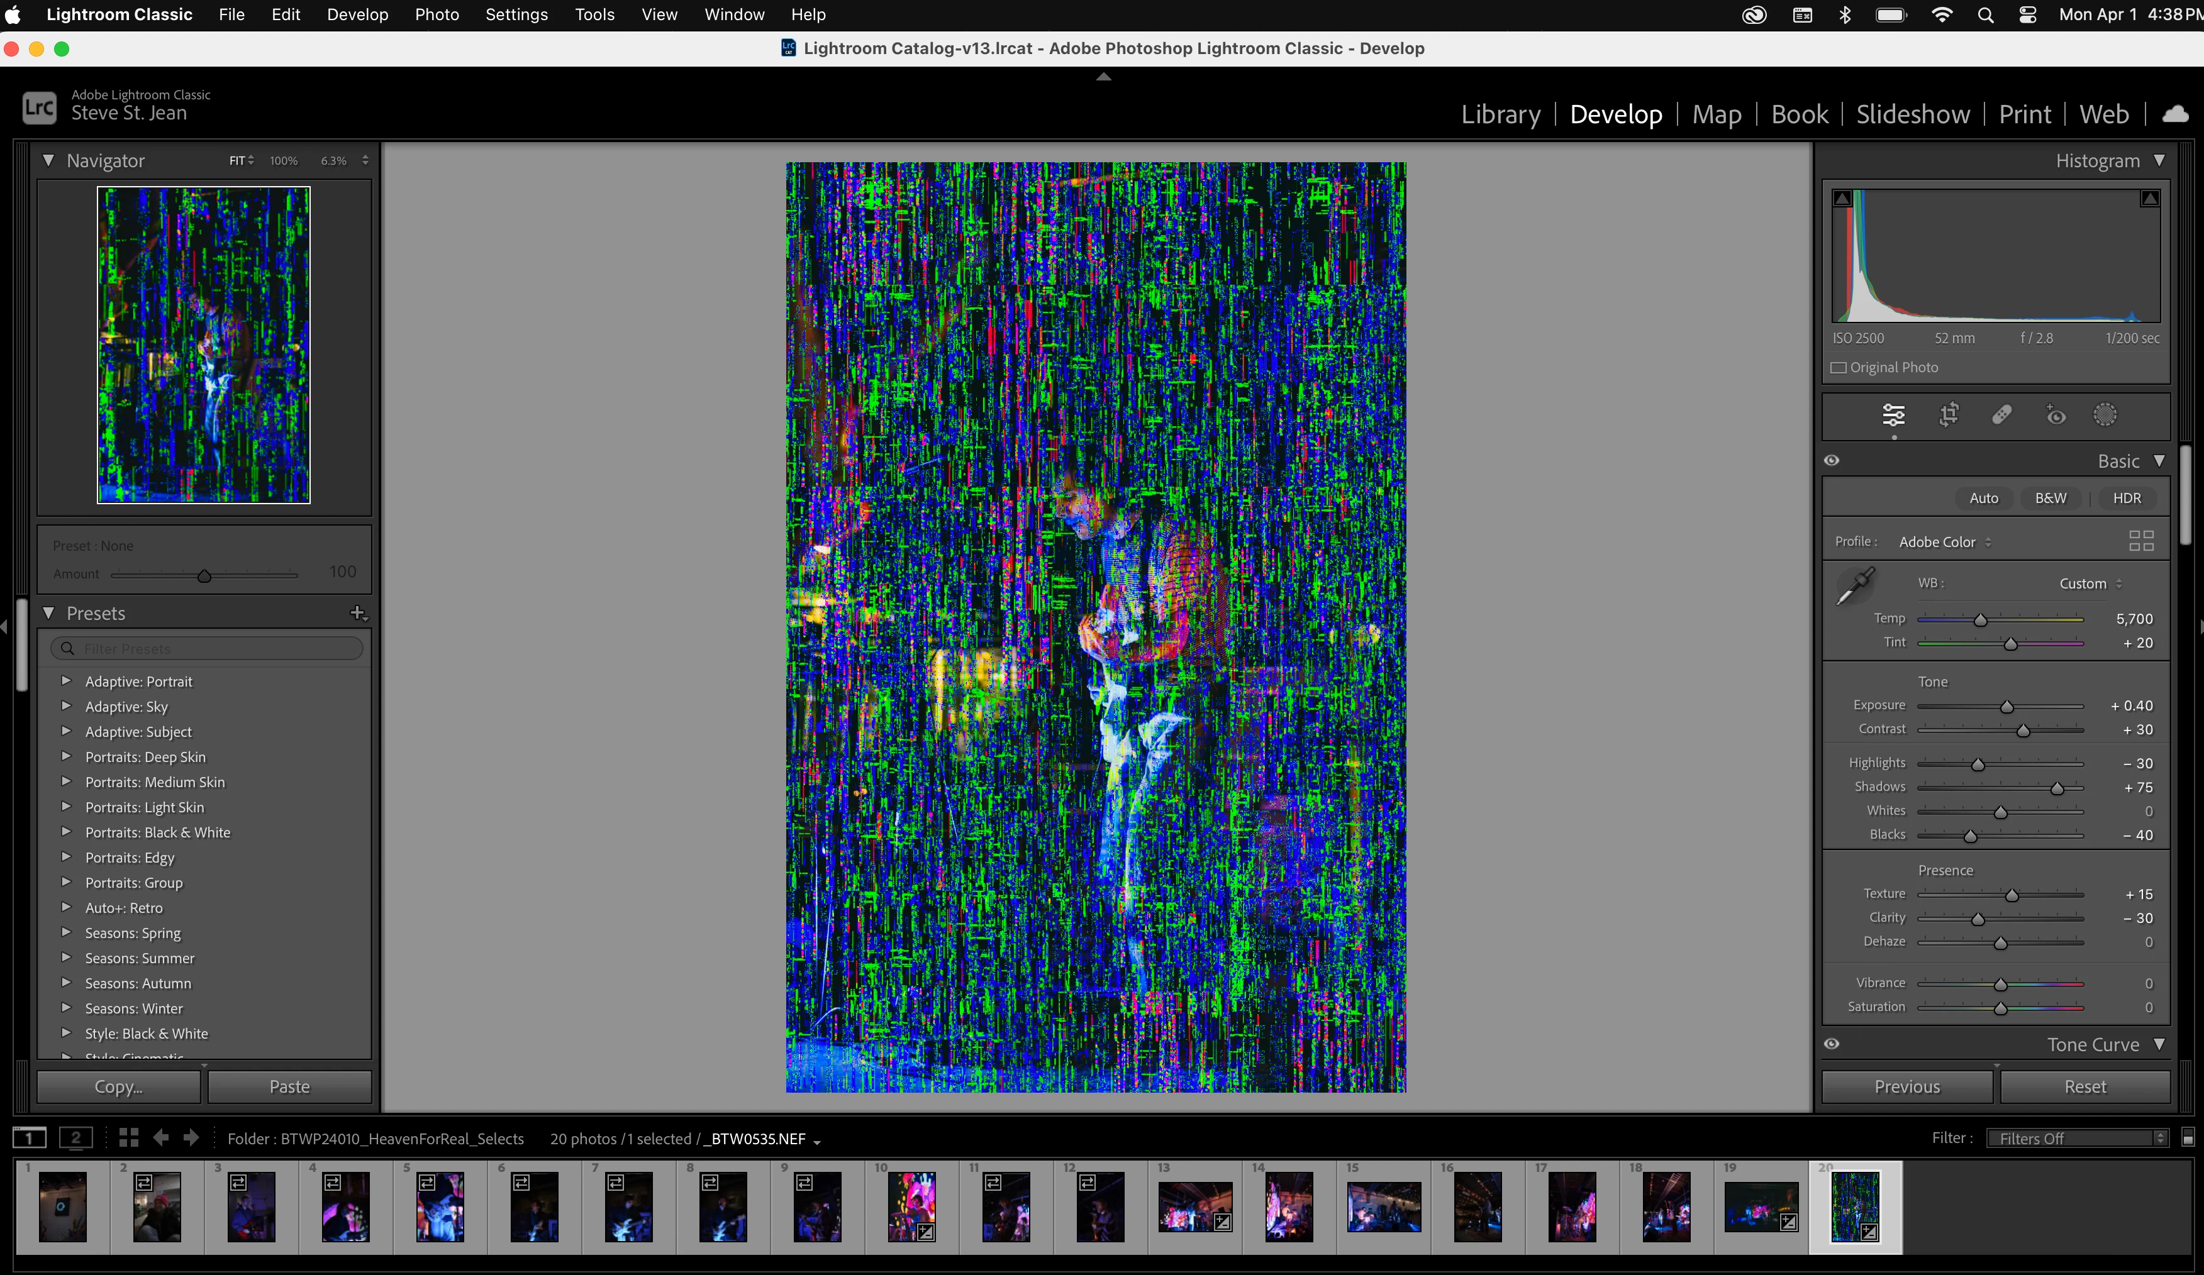Toggle the Basic panel eye visibility switch
2204x1275 pixels.
pyautogui.click(x=1832, y=461)
